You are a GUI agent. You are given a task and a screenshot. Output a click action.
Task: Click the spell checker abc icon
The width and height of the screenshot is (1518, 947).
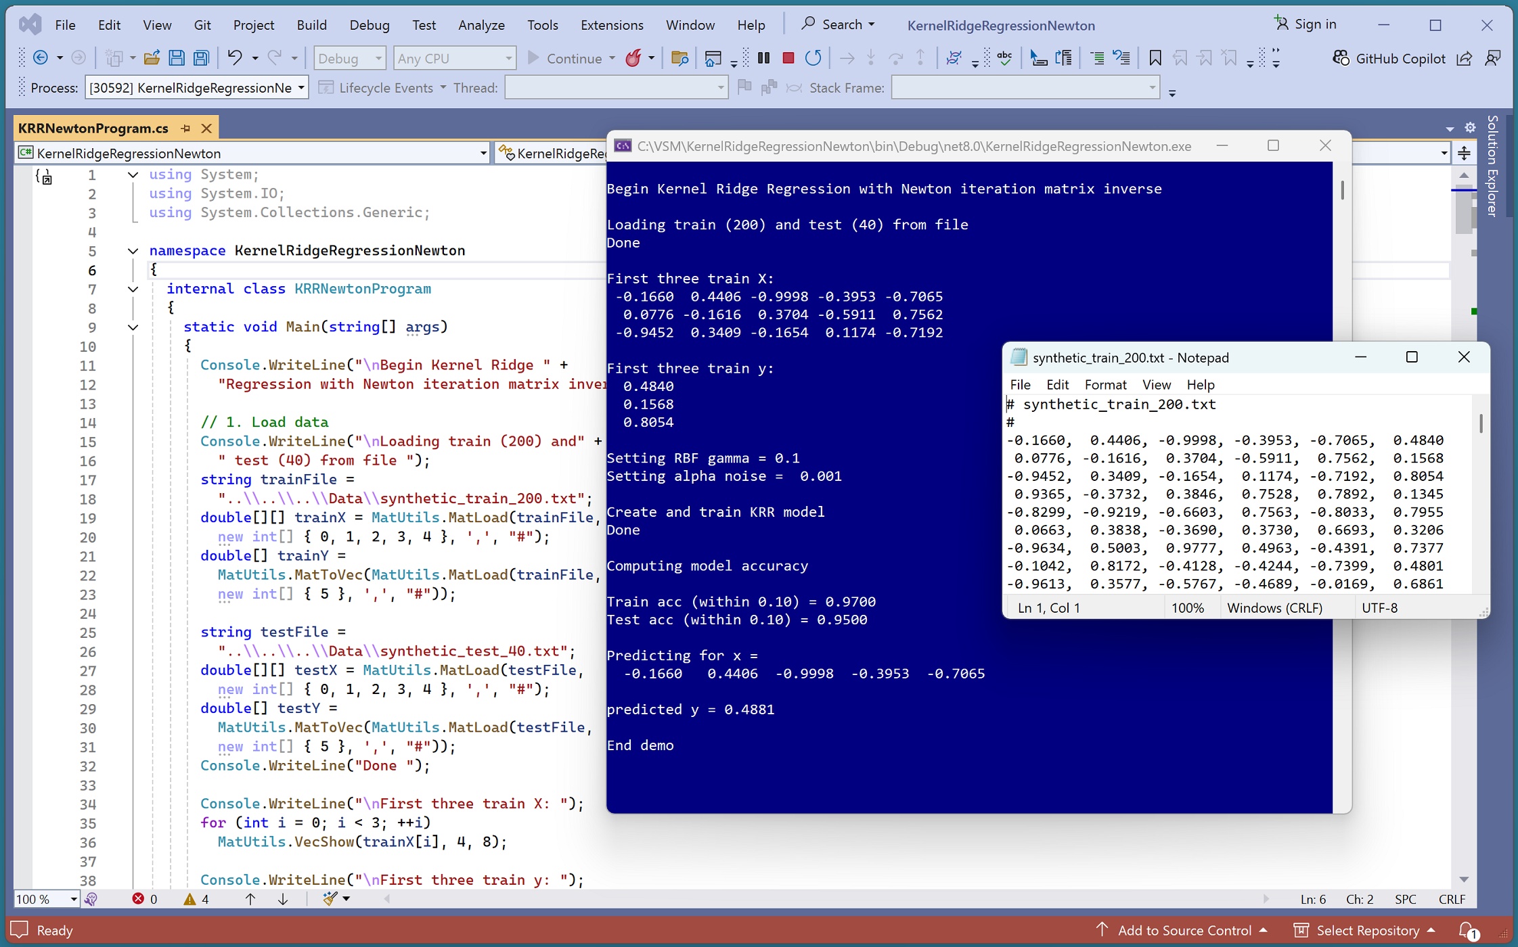[1004, 58]
